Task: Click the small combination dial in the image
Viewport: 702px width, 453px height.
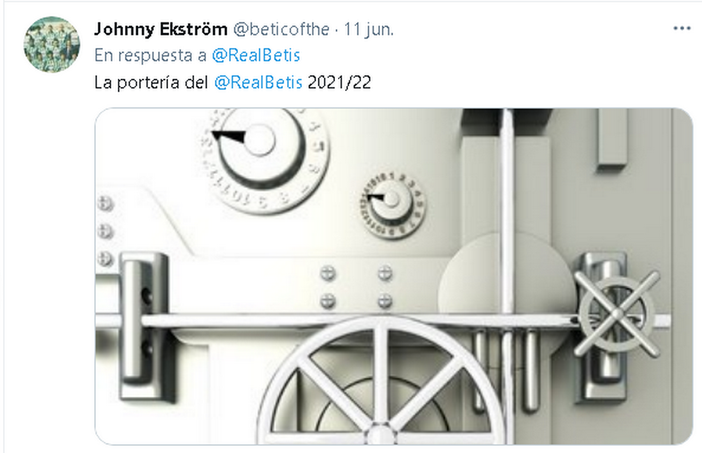Action: point(393,205)
